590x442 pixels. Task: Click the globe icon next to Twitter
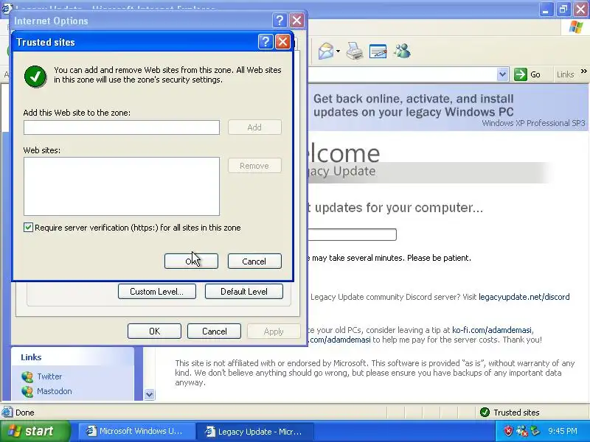pyautogui.click(x=27, y=376)
